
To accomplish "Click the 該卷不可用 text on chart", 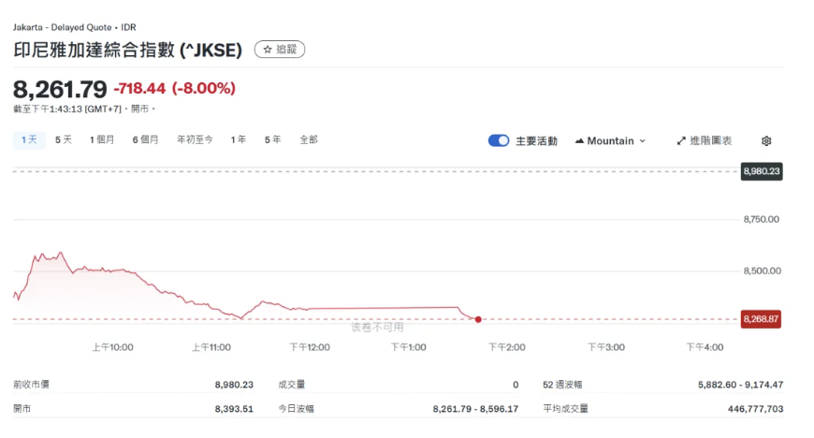I will coord(377,327).
